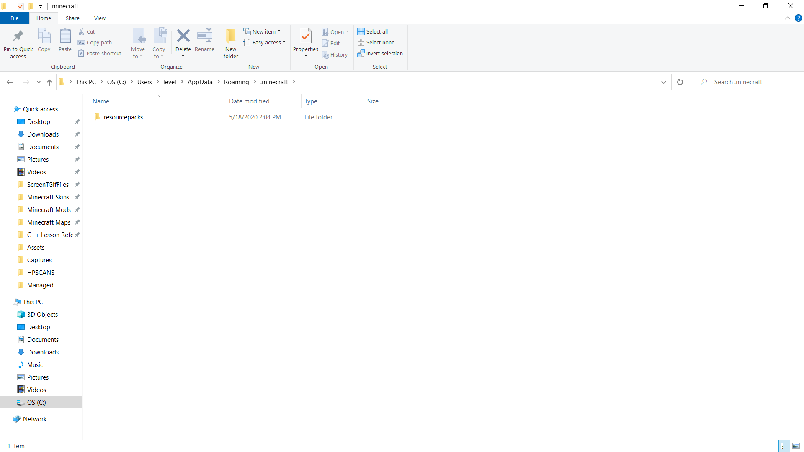This screenshot has height=452, width=804.
Task: Click Select all in the ribbon
Action: pos(373,31)
